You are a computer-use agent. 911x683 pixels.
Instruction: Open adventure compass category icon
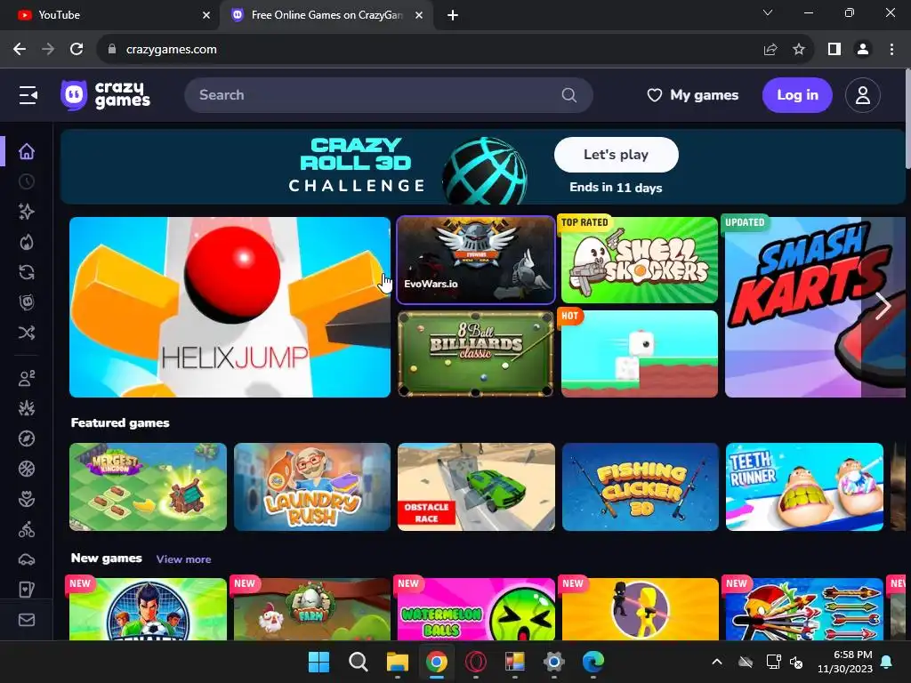pyautogui.click(x=26, y=439)
